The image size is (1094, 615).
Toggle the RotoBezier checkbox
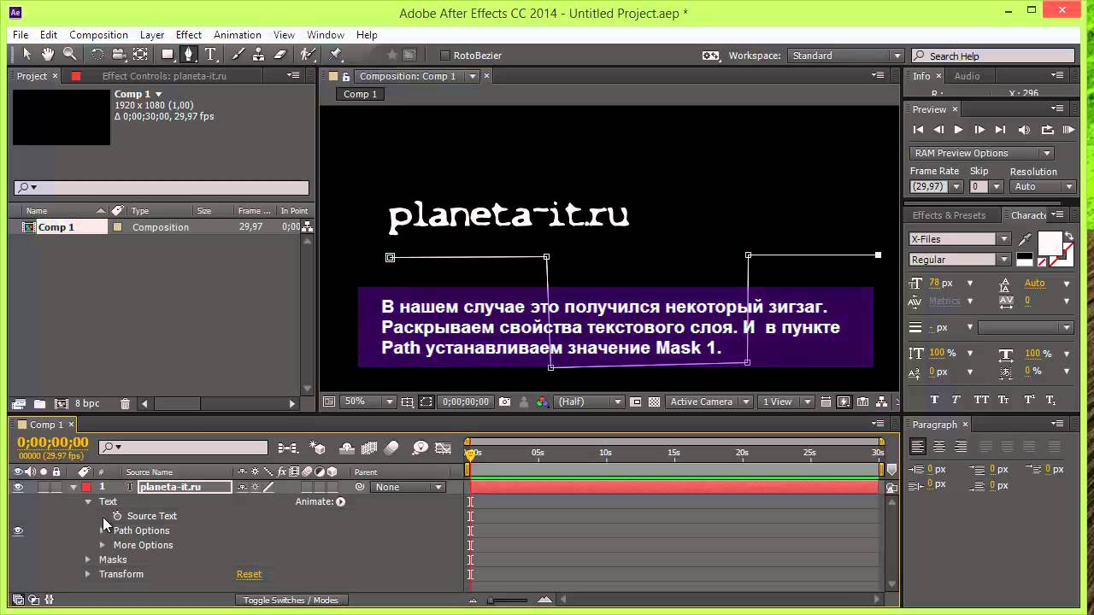(444, 56)
